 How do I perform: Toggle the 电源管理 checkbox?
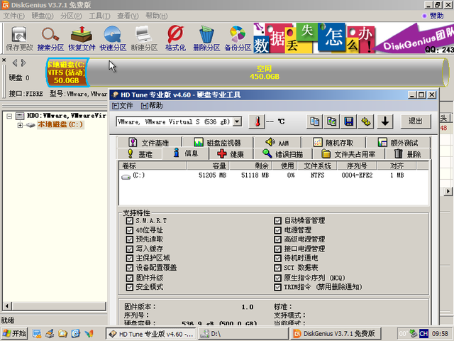[277, 230]
